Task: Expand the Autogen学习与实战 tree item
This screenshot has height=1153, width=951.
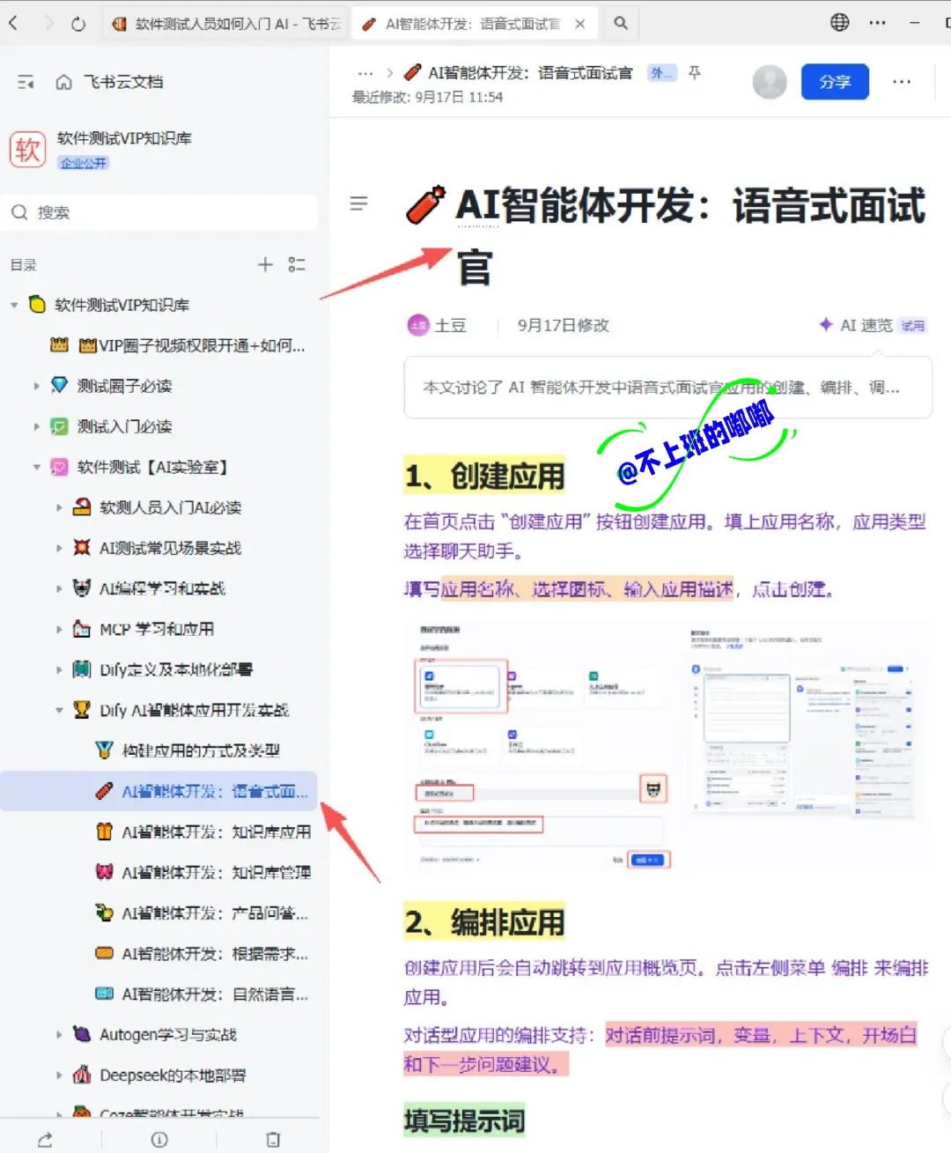Action: point(58,1034)
